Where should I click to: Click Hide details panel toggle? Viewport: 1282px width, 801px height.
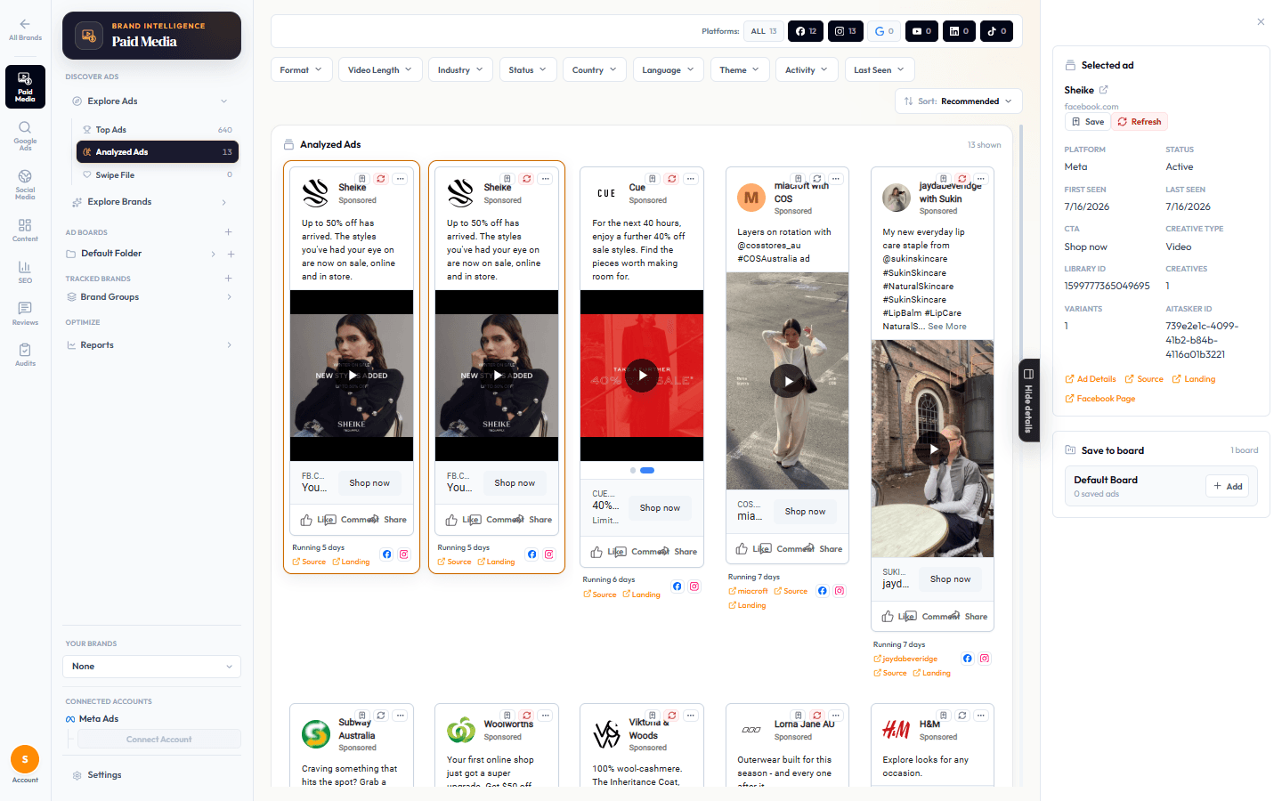pyautogui.click(x=1028, y=400)
